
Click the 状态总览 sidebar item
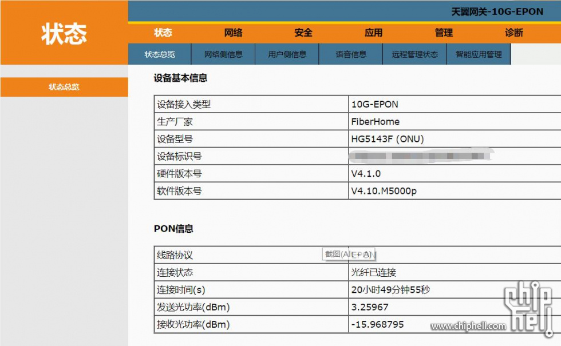(64, 87)
